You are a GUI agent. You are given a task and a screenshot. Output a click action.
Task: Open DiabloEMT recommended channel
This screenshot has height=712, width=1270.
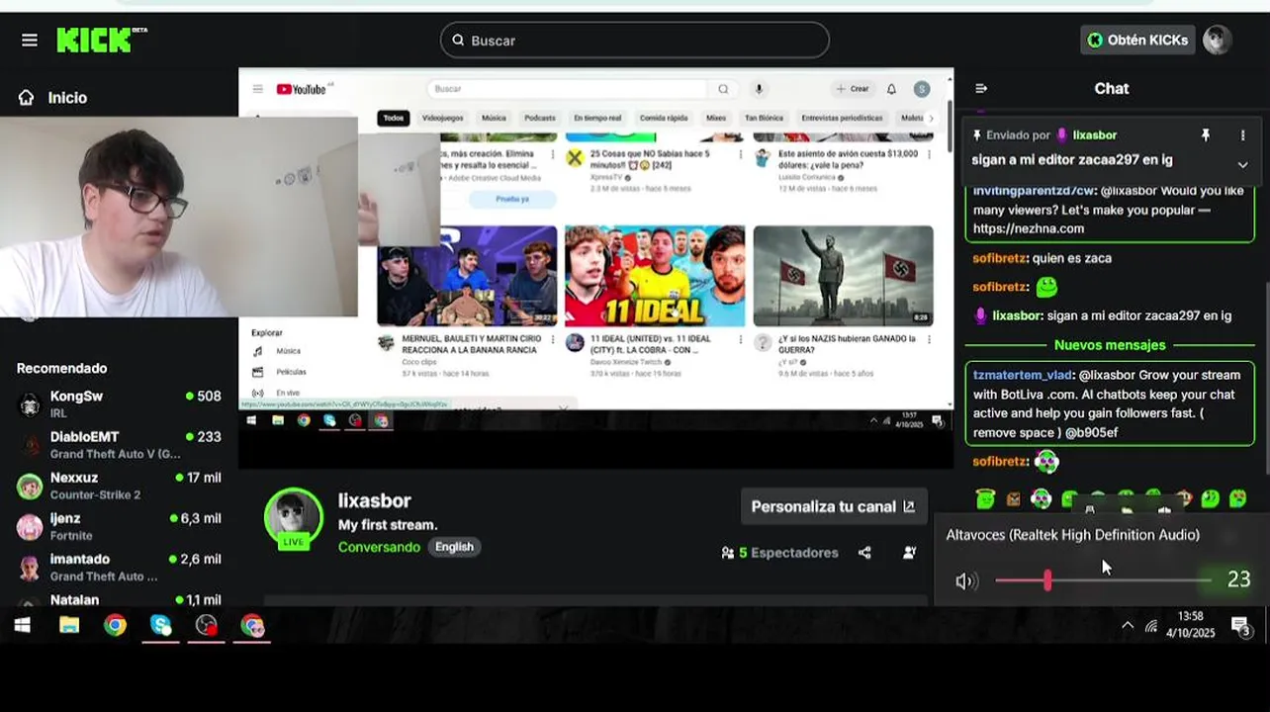coord(119,444)
